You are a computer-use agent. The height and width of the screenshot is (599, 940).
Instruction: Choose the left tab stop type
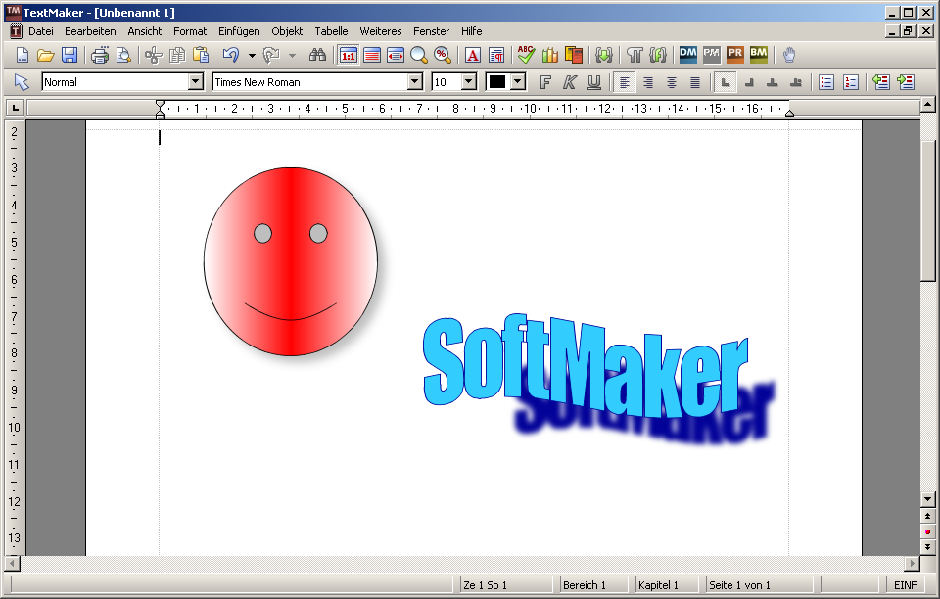(725, 82)
